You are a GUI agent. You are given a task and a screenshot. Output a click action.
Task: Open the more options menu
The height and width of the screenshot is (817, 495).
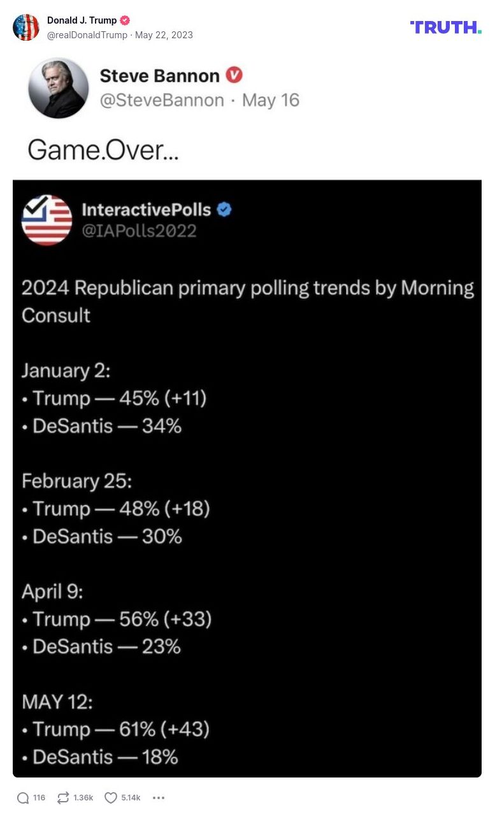point(158,797)
